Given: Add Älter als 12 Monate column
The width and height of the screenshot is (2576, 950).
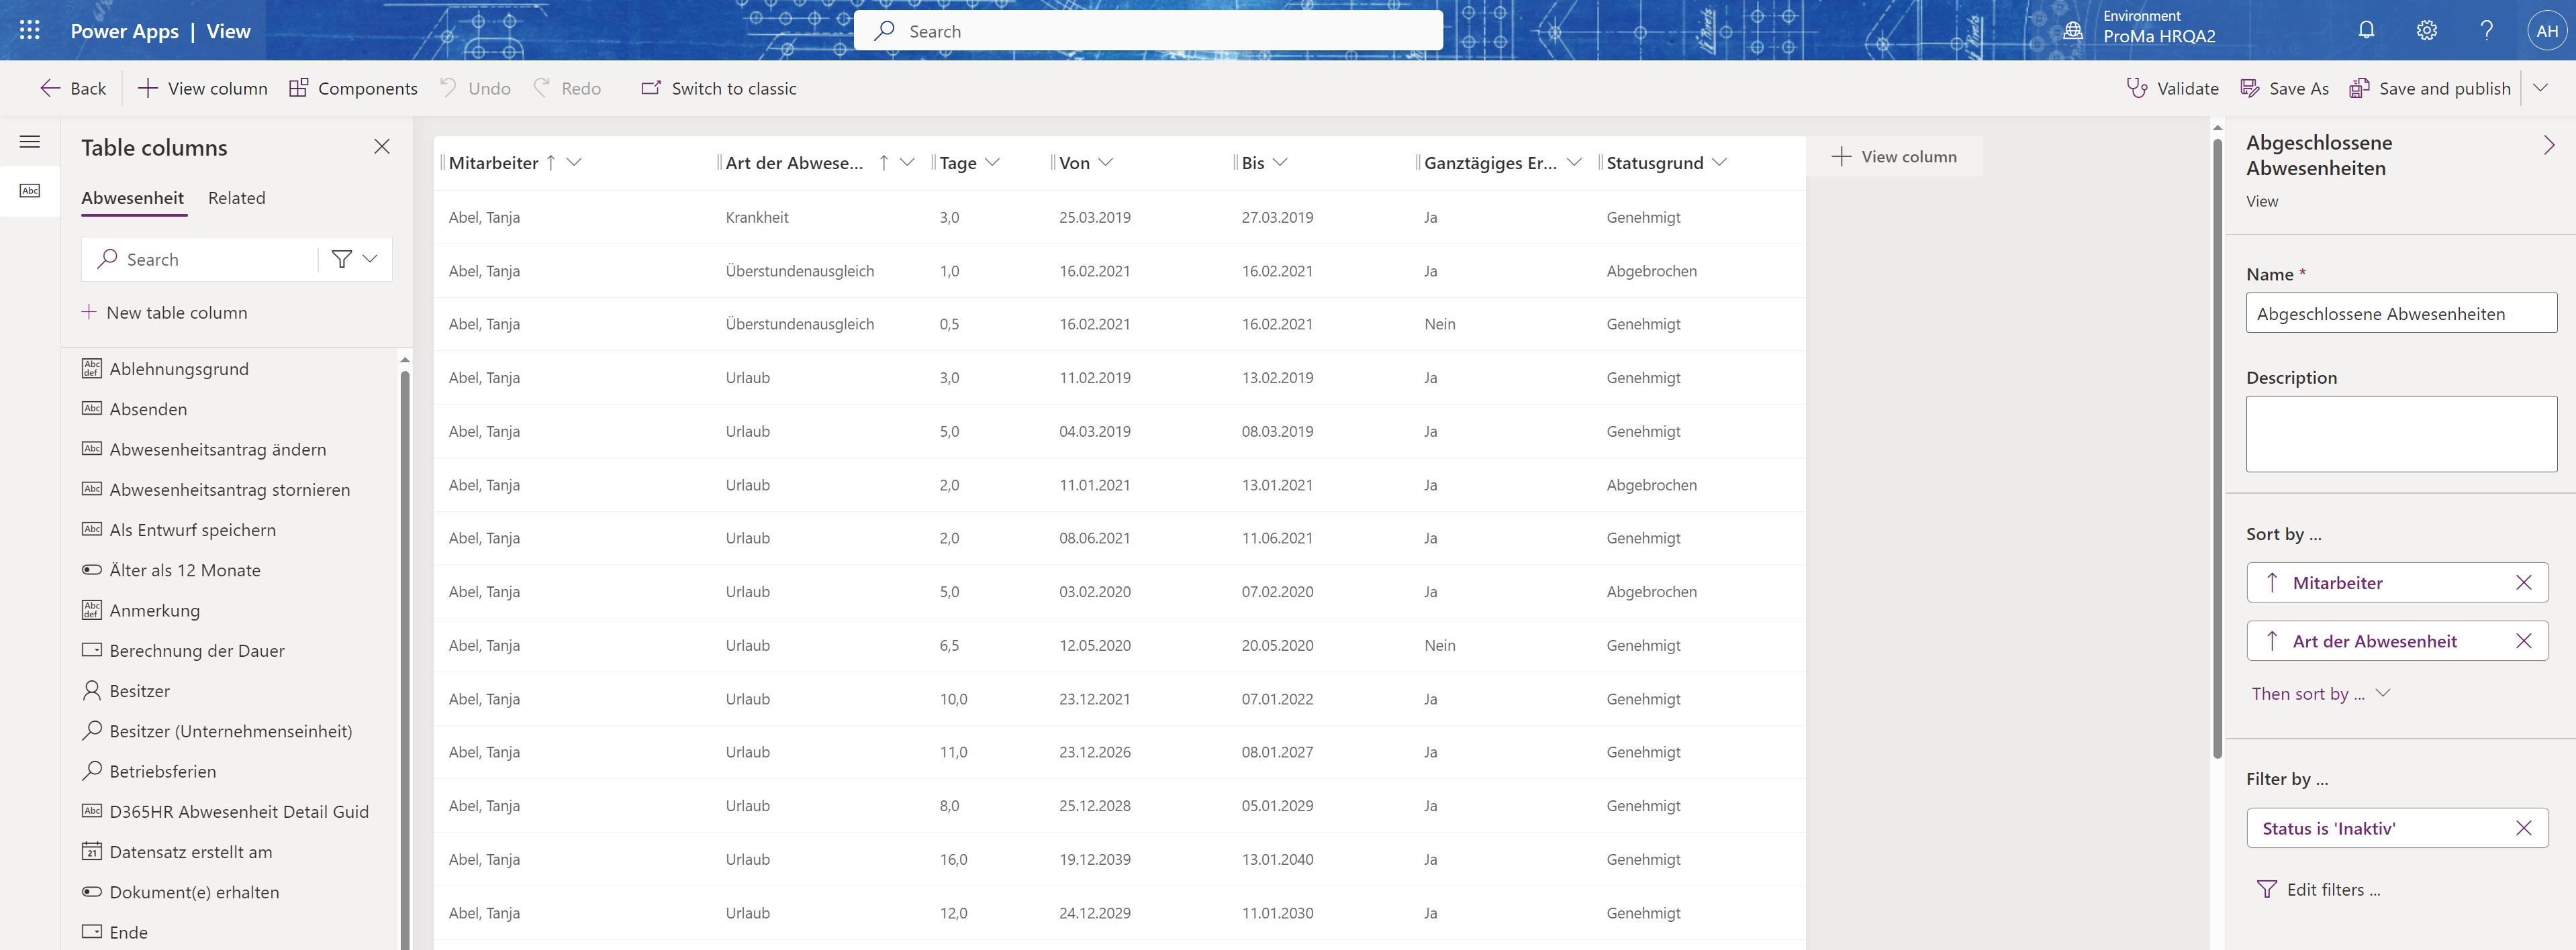Looking at the screenshot, I should [185, 570].
